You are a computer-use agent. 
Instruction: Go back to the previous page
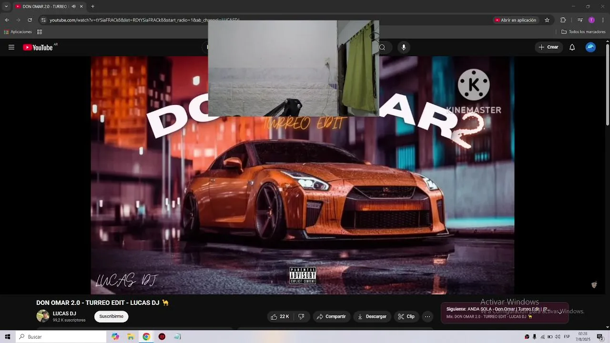tap(7, 20)
